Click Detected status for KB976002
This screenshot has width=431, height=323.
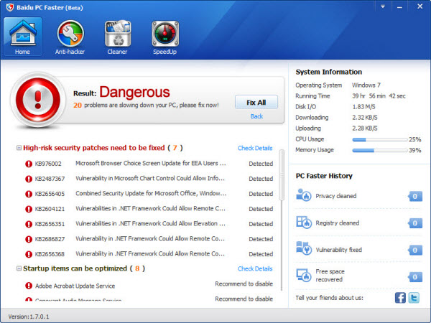(x=261, y=164)
